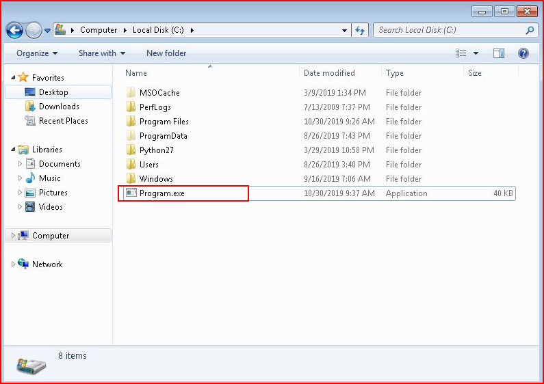Open the recent pages dropdown arrow
Viewport: 544px width, 384px height.
click(47, 31)
